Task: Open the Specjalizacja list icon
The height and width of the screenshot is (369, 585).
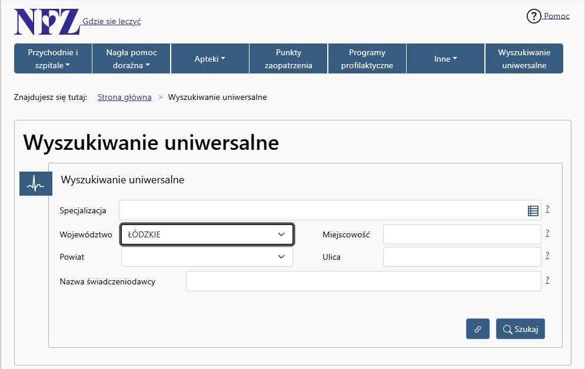Action: point(533,211)
